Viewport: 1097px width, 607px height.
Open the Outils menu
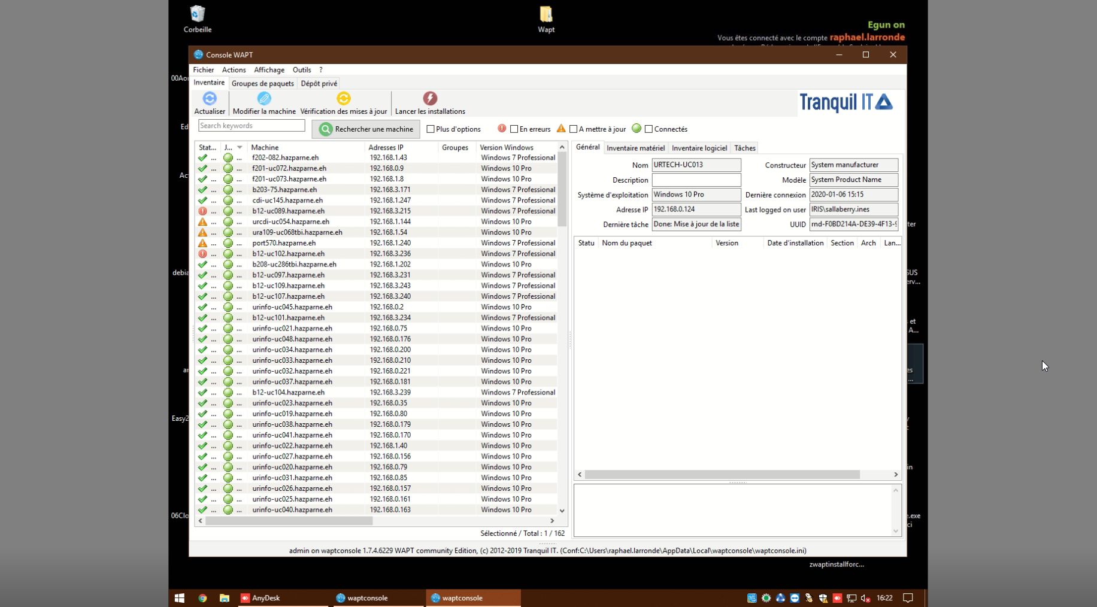302,70
